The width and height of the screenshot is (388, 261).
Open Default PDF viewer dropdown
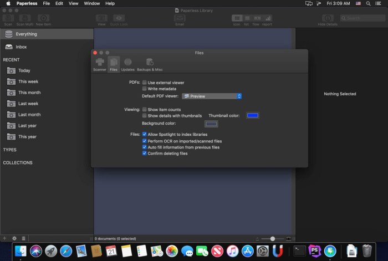pyautogui.click(x=212, y=96)
